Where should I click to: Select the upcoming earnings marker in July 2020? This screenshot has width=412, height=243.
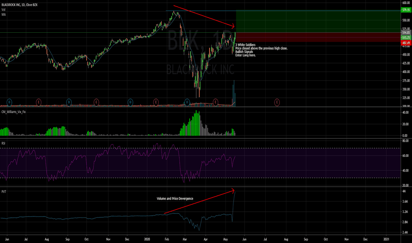click(x=277, y=102)
